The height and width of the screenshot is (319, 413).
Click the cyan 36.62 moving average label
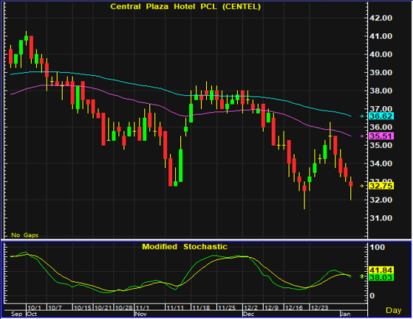click(x=381, y=116)
